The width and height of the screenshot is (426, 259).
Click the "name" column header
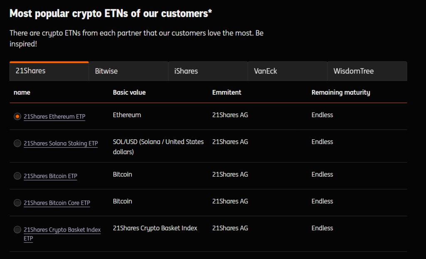coord(22,92)
